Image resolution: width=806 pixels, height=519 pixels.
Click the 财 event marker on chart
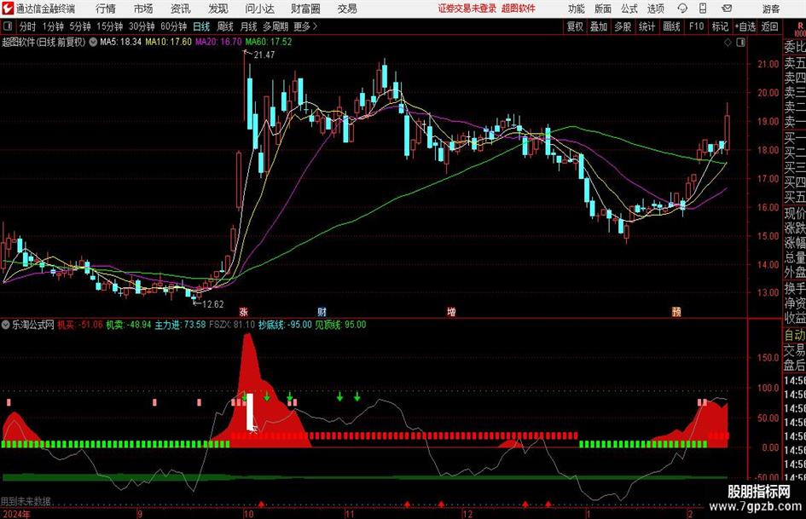322,311
